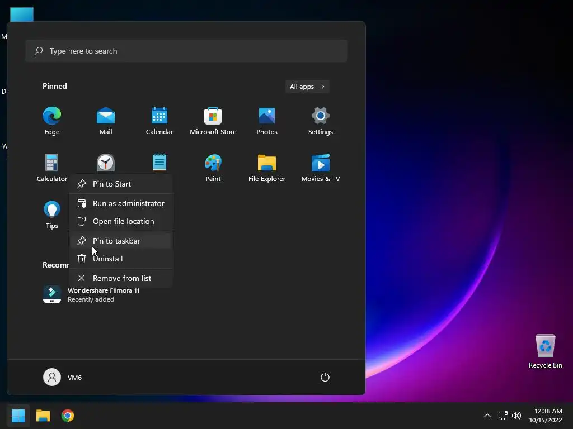
Task: Open Wondershare Filmora 11 recommended item
Action: coord(91,295)
